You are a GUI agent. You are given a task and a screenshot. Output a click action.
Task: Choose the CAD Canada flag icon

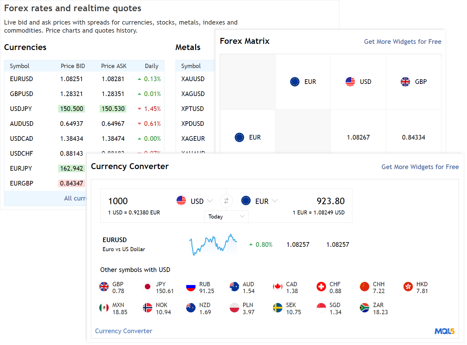277,287
